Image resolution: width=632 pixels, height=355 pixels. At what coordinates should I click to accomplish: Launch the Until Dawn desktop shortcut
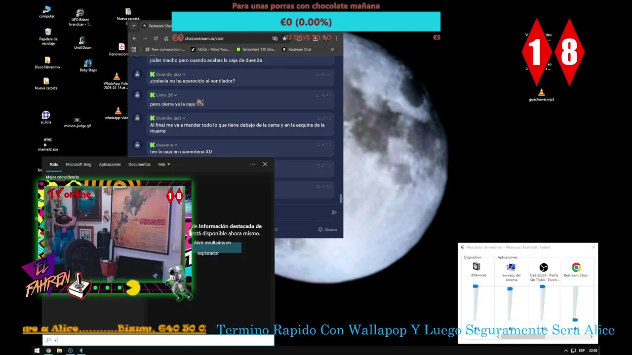(82, 43)
